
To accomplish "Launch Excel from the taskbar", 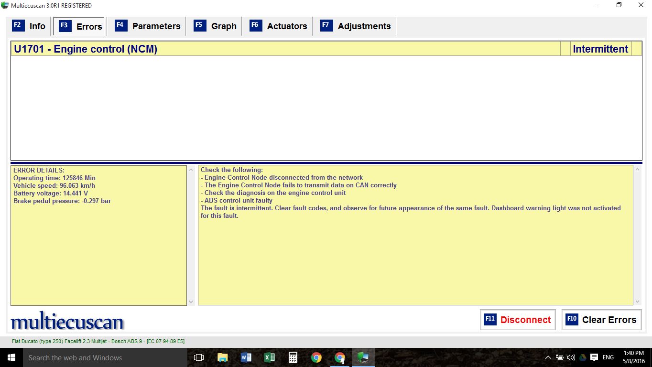I will (270, 357).
